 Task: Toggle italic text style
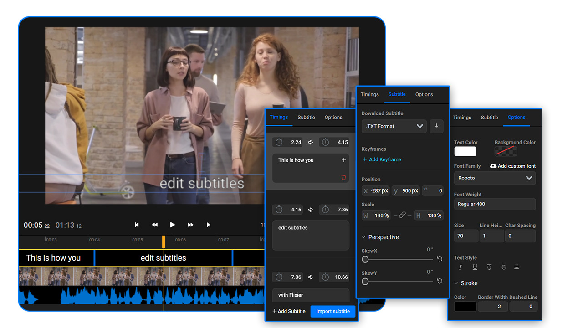(x=460, y=267)
